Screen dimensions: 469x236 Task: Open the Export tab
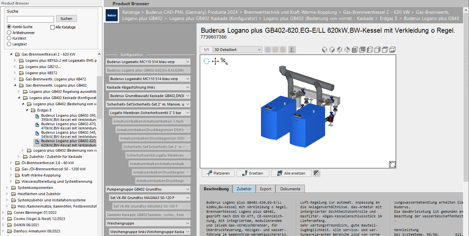click(266, 189)
